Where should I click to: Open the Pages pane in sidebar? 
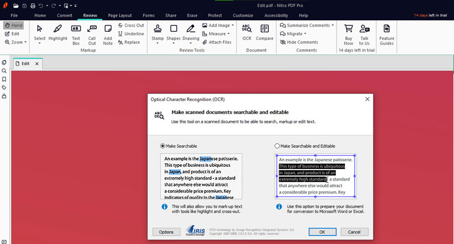pyautogui.click(x=4, y=62)
